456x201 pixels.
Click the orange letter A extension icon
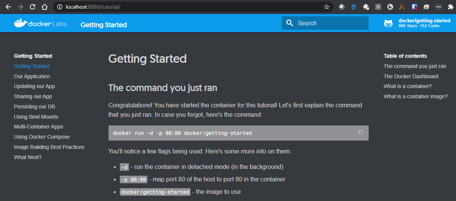402,7
